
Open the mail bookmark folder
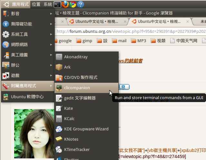click(x=119, y=41)
